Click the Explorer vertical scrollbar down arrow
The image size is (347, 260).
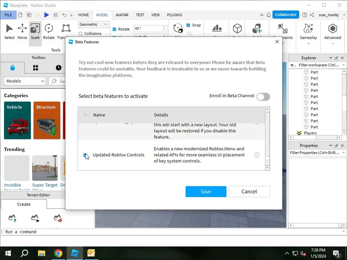[x=344, y=133]
